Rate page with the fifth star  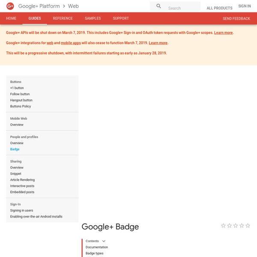(248, 226)
